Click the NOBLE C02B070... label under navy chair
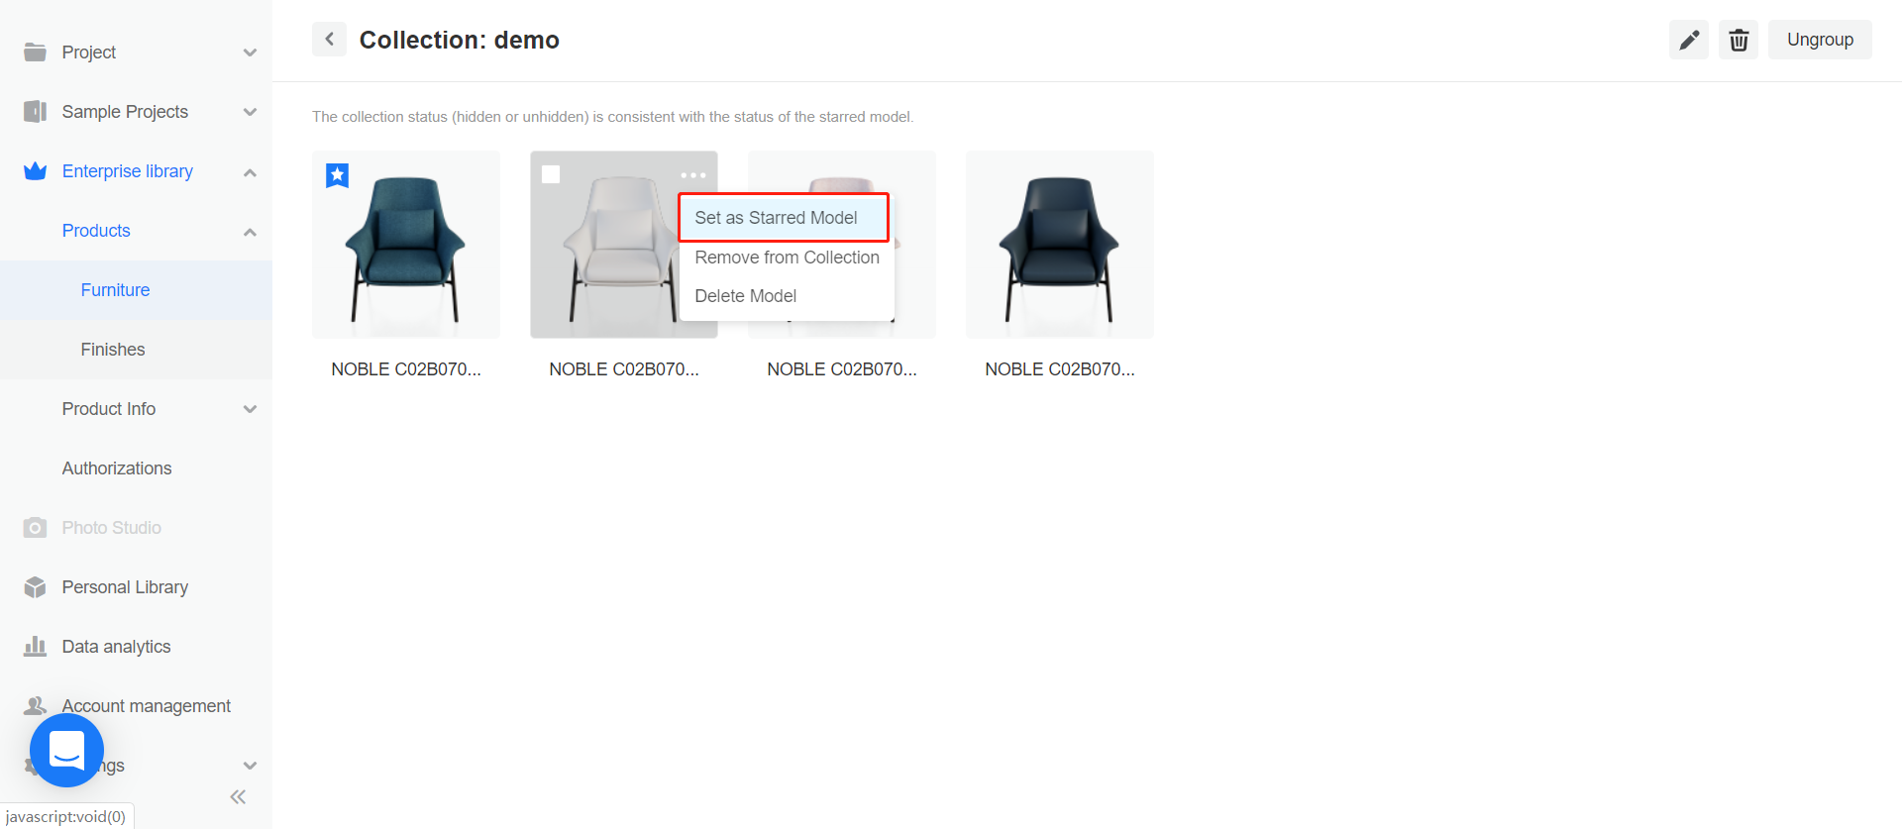This screenshot has height=829, width=1902. tap(1060, 369)
